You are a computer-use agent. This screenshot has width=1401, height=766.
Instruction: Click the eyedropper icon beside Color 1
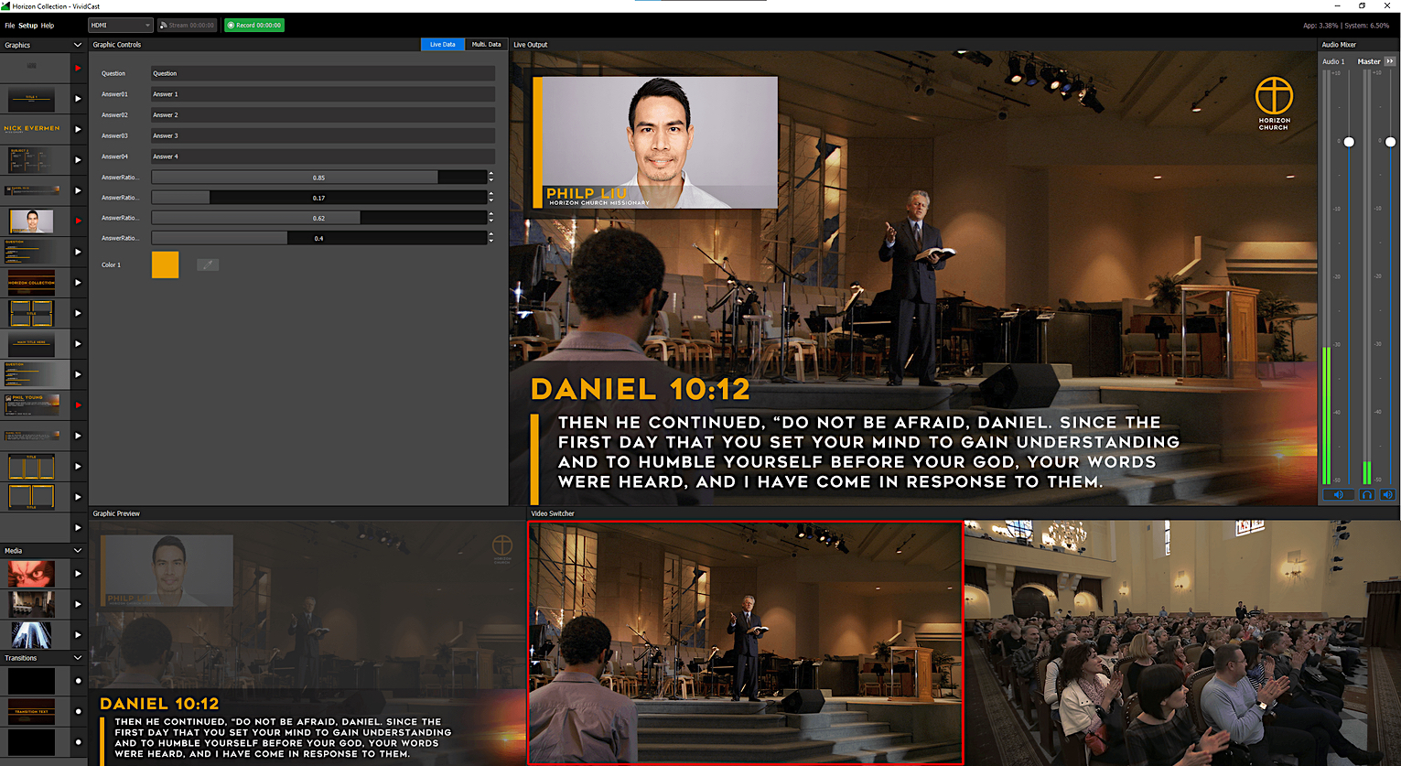click(x=208, y=264)
